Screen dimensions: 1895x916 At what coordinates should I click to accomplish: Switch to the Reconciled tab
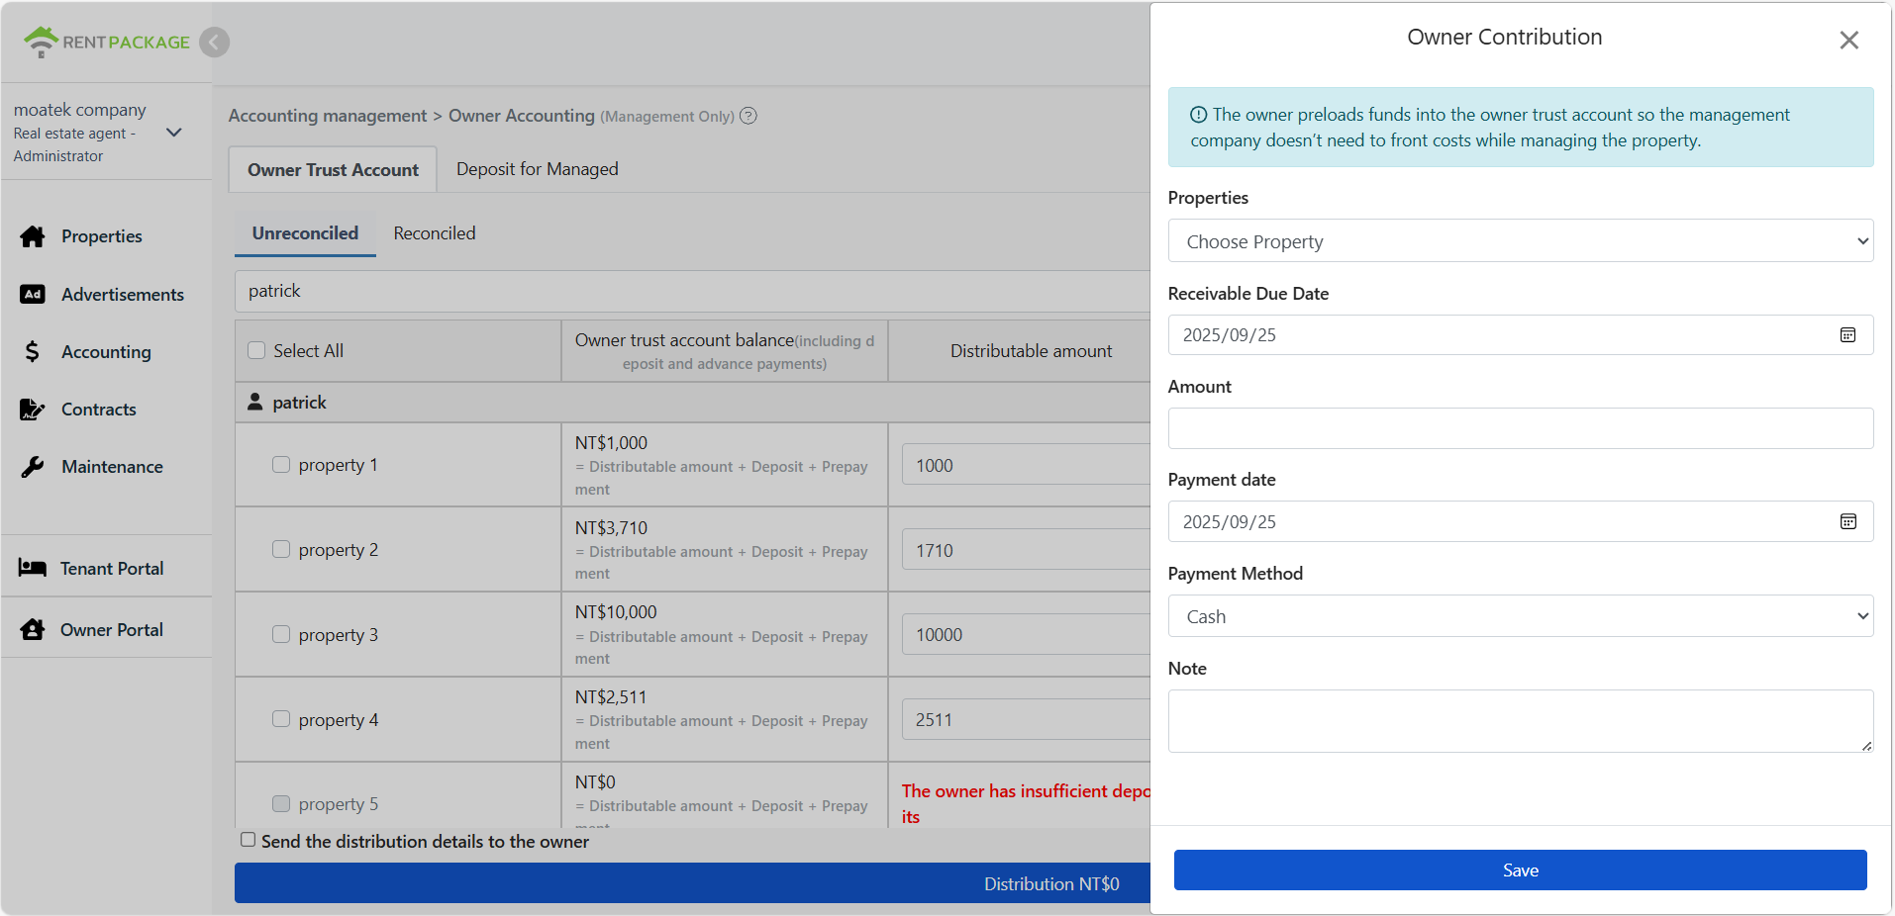(434, 233)
